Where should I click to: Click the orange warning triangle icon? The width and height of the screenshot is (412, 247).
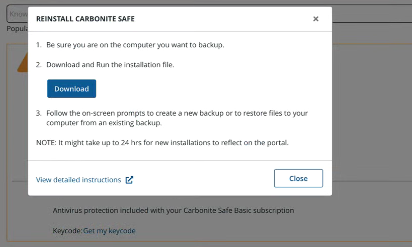tap(21, 64)
